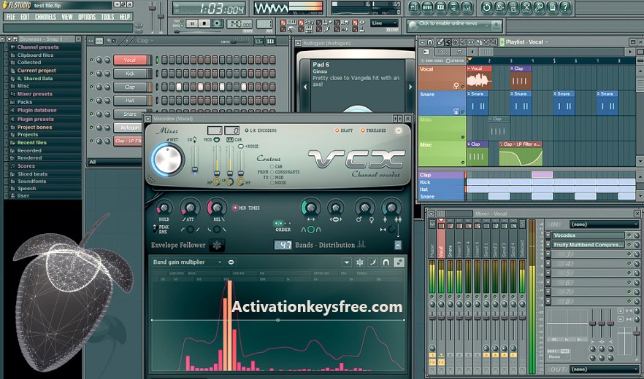Flip the PEAK/RMS switch in Vocodex

(155, 229)
